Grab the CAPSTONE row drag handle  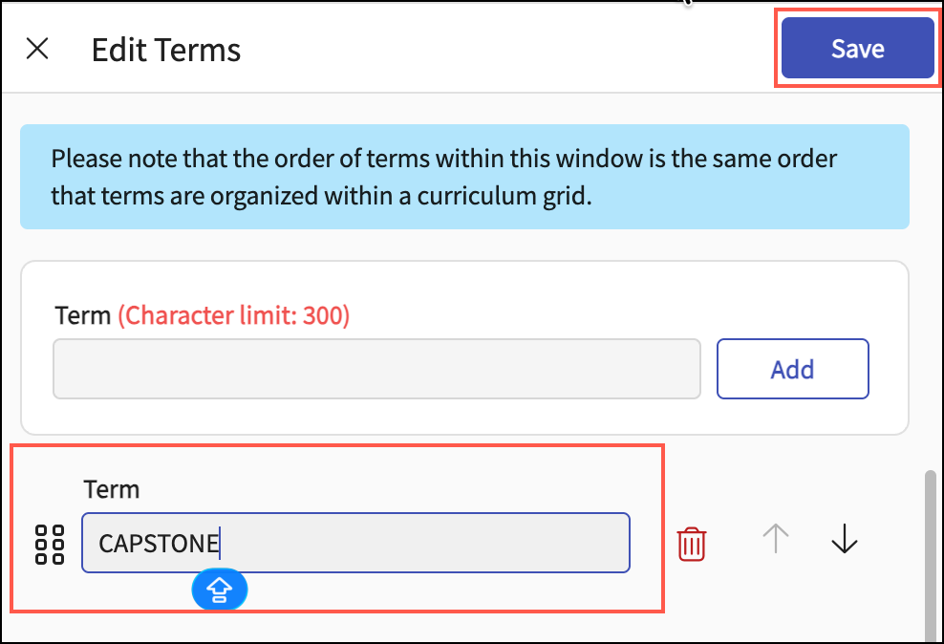point(49,544)
